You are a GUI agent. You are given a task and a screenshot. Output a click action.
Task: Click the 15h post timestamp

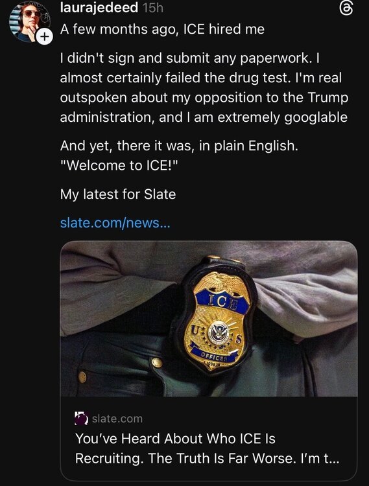click(x=153, y=8)
